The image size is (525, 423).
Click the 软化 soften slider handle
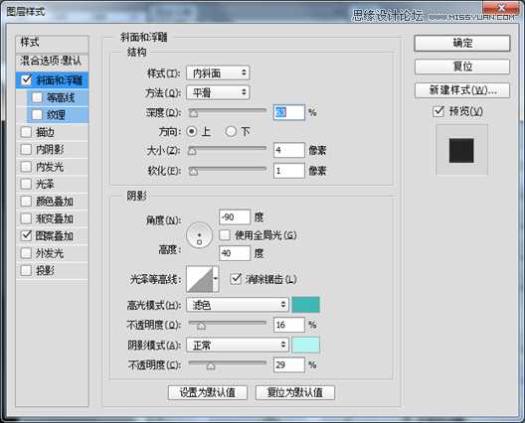click(x=193, y=172)
